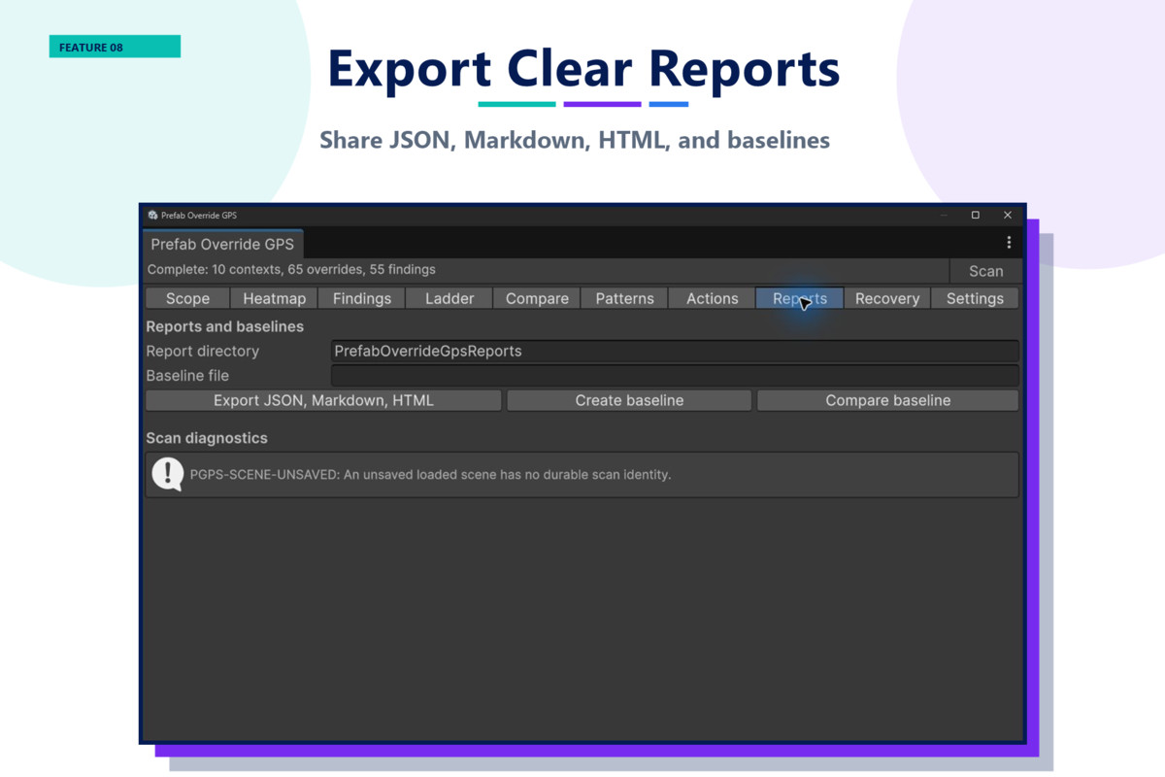Switch to the Patterns tab

pyautogui.click(x=624, y=298)
